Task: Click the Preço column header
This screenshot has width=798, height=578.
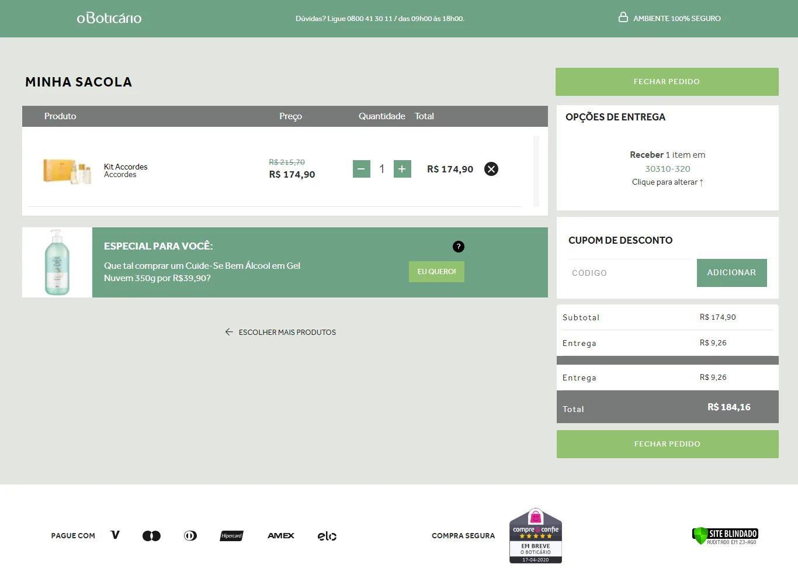Action: coord(291,116)
